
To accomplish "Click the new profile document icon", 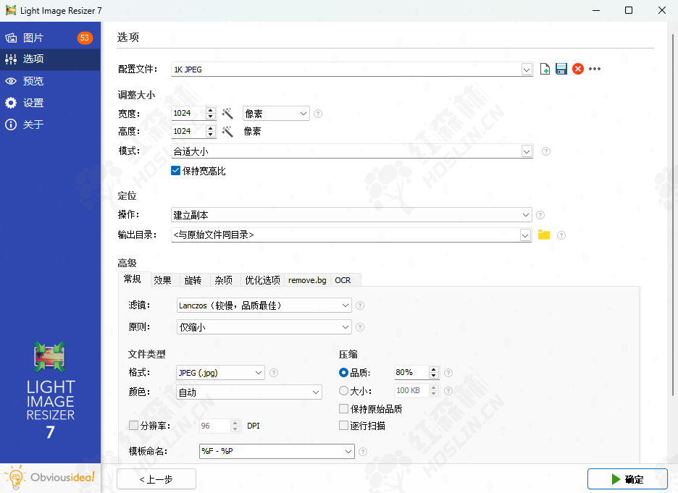I will pyautogui.click(x=545, y=69).
